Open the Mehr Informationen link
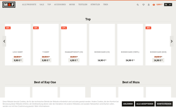The image size is (176, 110). (x=42, y=106)
